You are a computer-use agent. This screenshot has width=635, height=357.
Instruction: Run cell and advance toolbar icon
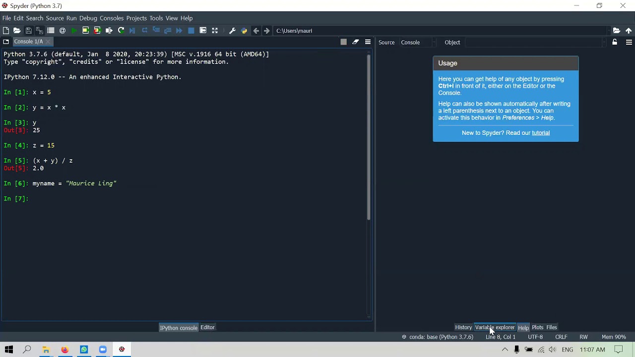click(97, 31)
